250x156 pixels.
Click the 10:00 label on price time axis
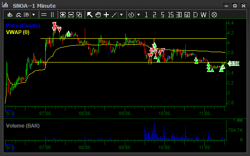click(164, 113)
